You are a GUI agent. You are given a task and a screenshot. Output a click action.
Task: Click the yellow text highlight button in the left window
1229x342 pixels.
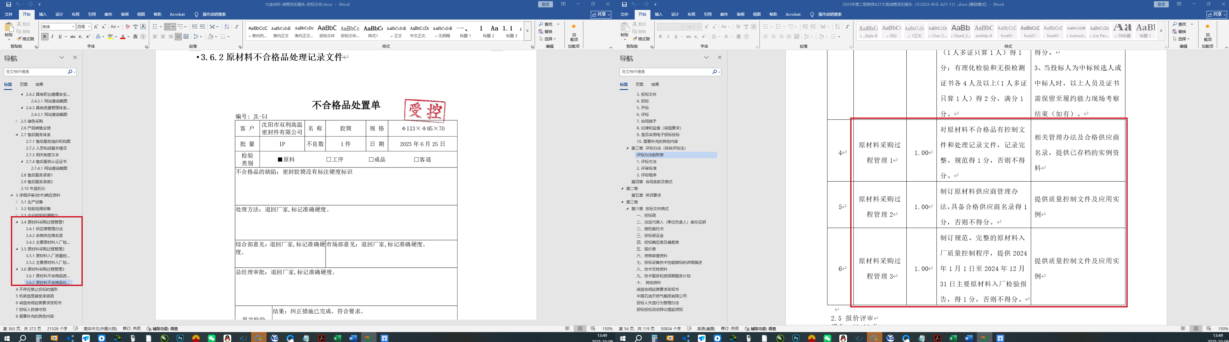(x=110, y=37)
